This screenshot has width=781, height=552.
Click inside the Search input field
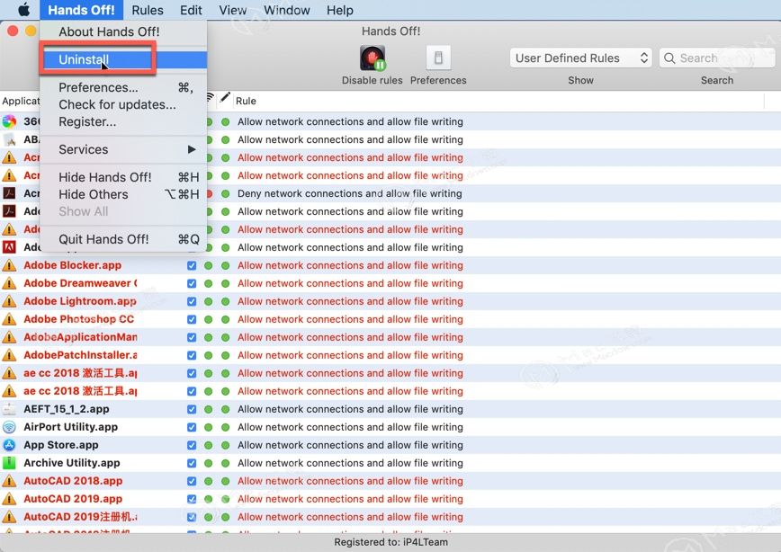click(x=717, y=58)
